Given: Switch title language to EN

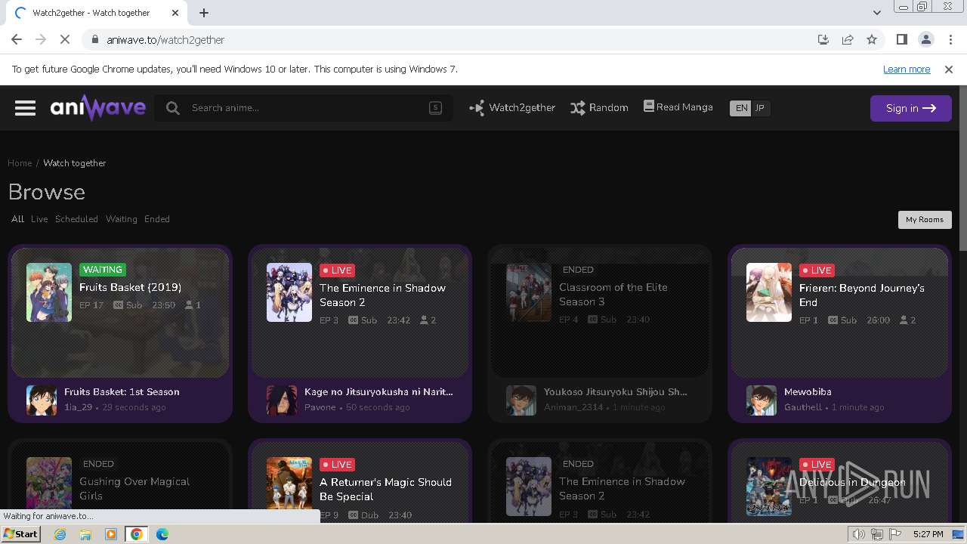Looking at the screenshot, I should 741,108.
